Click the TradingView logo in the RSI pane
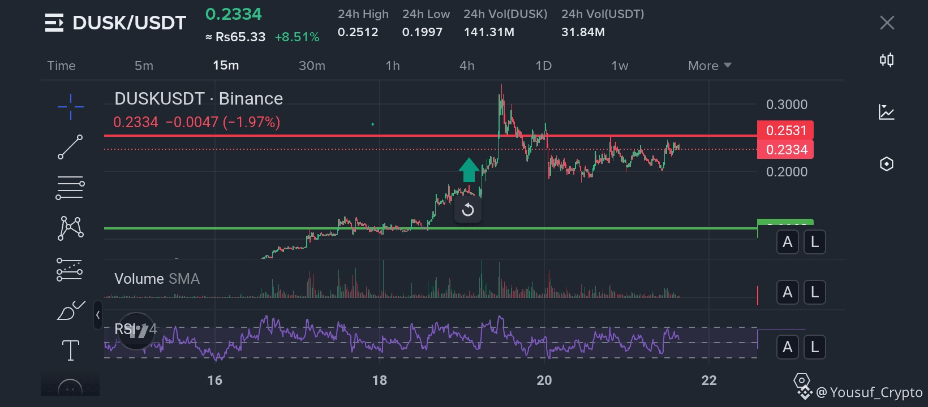 [x=136, y=331]
